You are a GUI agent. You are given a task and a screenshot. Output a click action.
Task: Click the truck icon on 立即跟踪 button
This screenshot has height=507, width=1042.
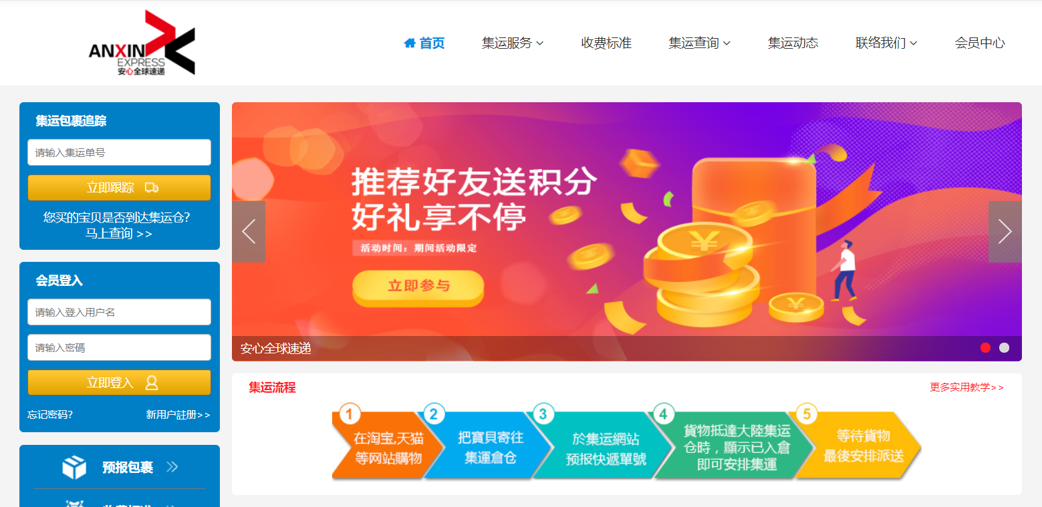pos(152,188)
